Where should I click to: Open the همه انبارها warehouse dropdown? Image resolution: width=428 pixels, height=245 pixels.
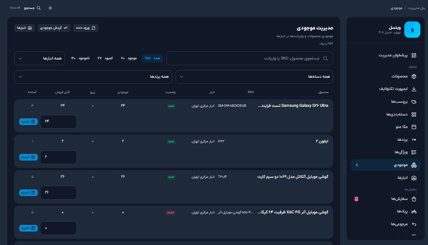pyautogui.click(x=39, y=59)
